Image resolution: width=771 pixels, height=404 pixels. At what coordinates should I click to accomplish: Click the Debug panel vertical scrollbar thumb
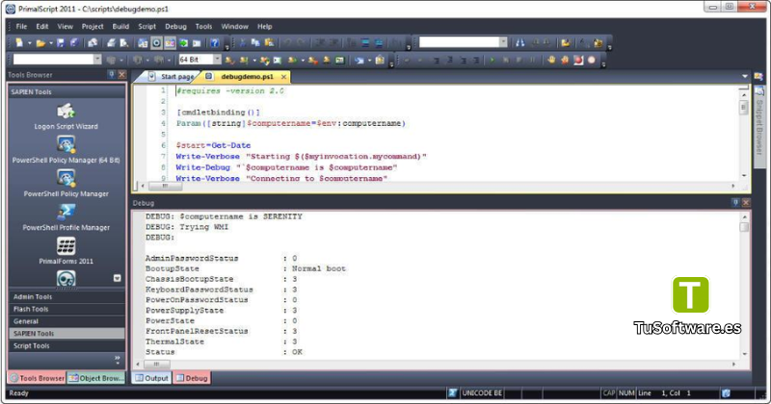pyautogui.click(x=744, y=227)
